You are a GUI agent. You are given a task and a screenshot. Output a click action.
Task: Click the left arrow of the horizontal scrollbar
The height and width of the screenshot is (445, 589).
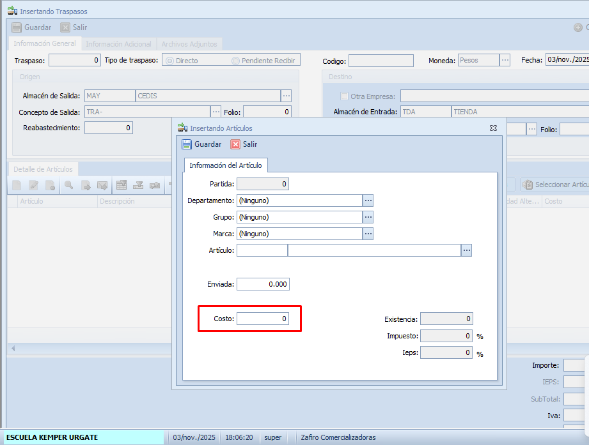[x=13, y=349]
